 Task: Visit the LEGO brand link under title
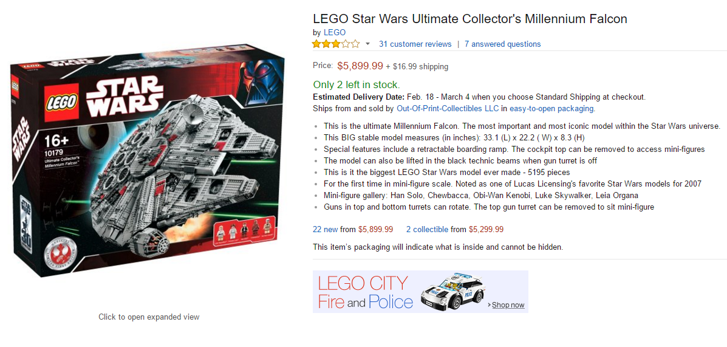(x=334, y=32)
